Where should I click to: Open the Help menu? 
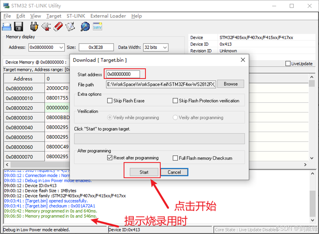point(136,16)
